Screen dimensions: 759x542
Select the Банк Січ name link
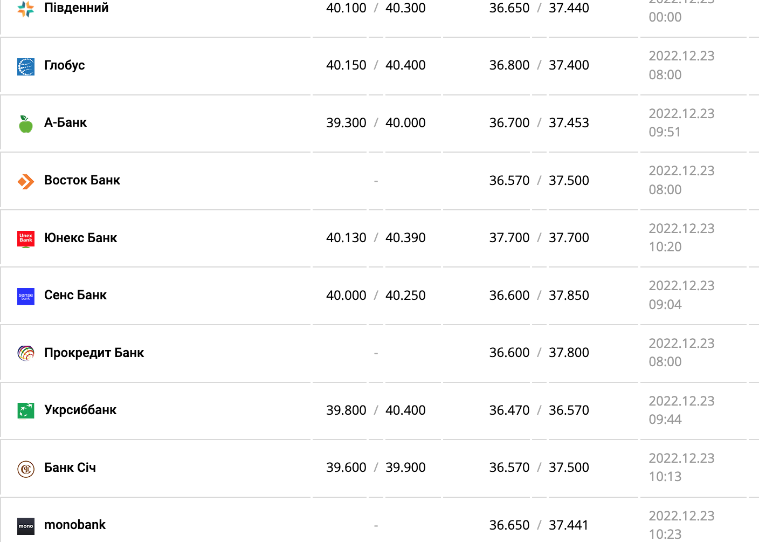pyautogui.click(x=70, y=468)
